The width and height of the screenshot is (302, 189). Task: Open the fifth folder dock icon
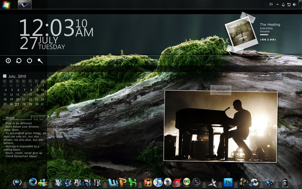[97, 182]
